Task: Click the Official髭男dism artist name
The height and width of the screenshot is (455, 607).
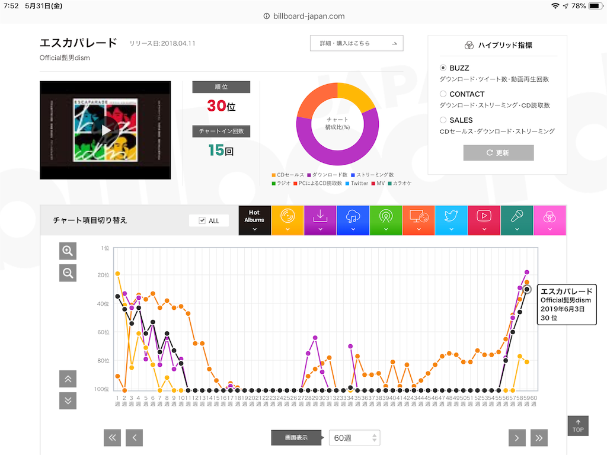Action: click(65, 57)
